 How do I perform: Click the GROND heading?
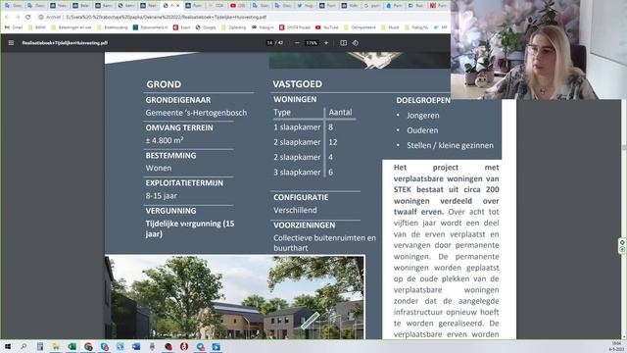tap(164, 84)
